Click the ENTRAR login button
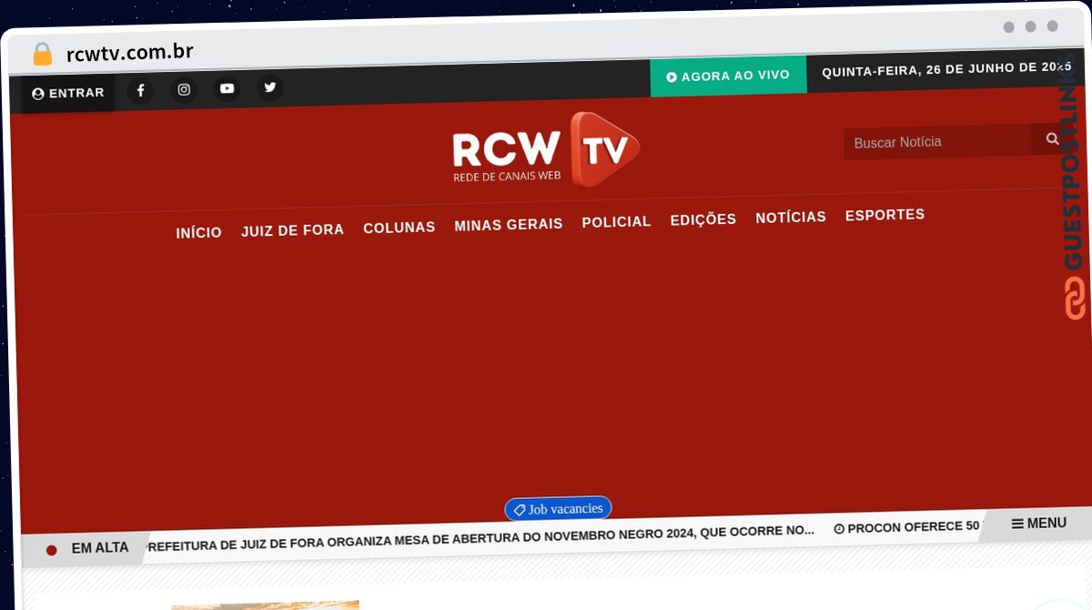1092x610 pixels. [68, 93]
